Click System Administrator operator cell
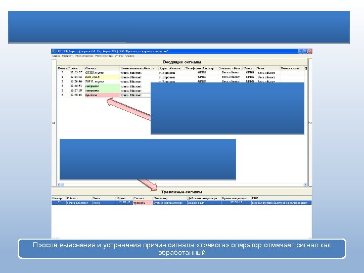The image size is (364, 273). tap(170, 203)
